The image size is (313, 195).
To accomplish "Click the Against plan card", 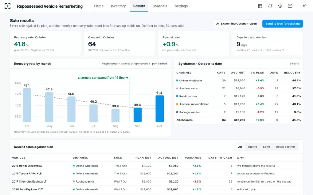I will click(x=194, y=44).
